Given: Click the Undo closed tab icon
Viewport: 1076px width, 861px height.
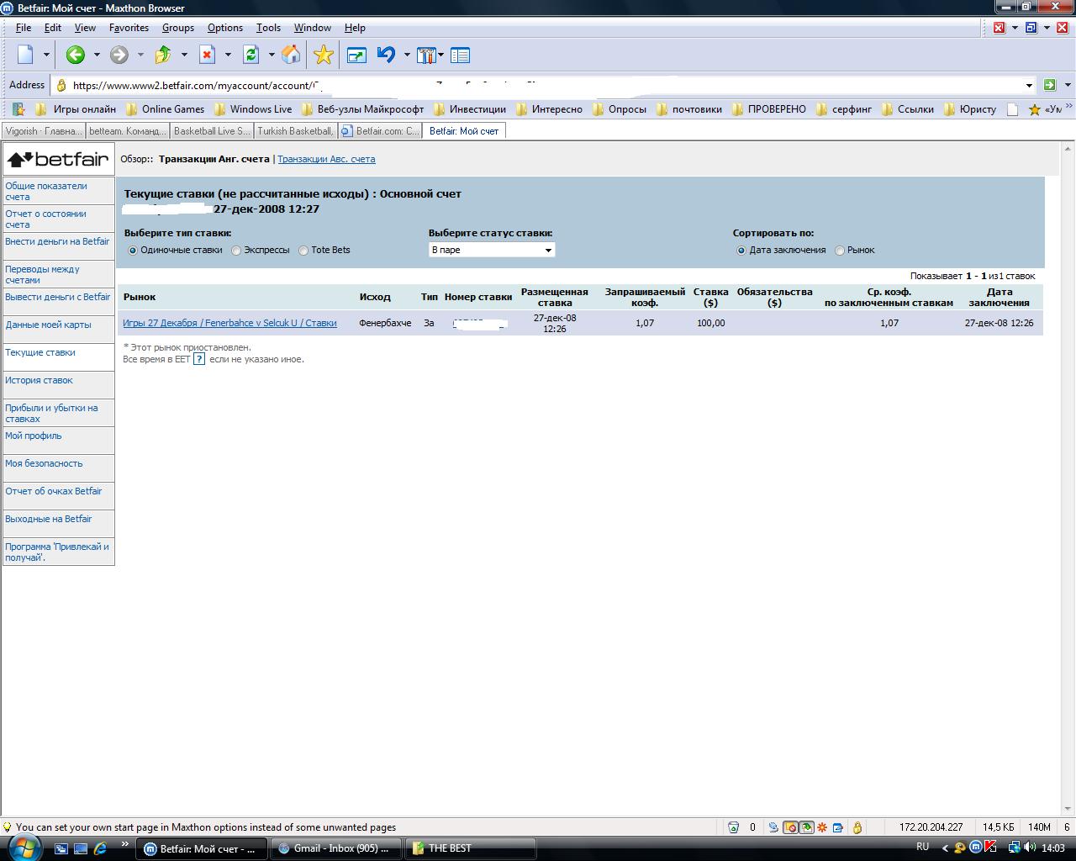Looking at the screenshot, I should [x=386, y=55].
